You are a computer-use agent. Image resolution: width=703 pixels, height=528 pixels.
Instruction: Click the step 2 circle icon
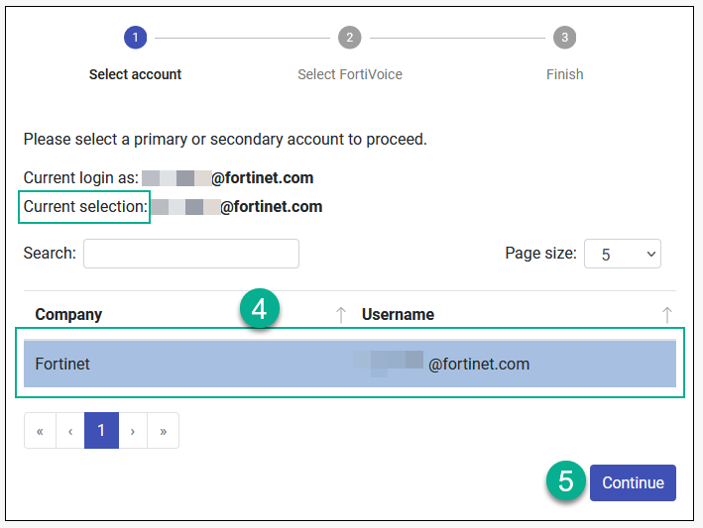point(349,38)
